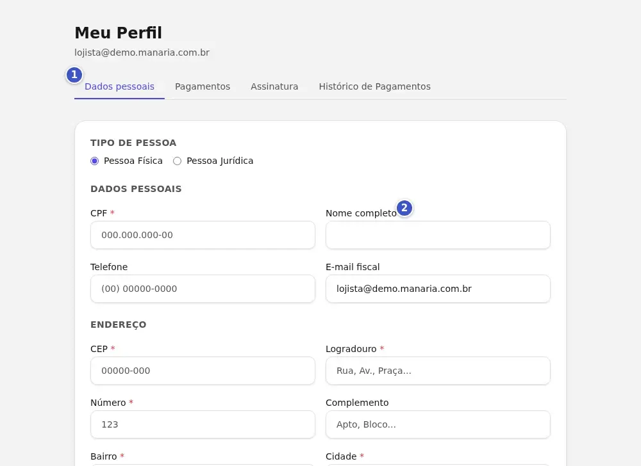The height and width of the screenshot is (466, 641).
Task: Click the ENDEREÇO section title
Action: 118,325
